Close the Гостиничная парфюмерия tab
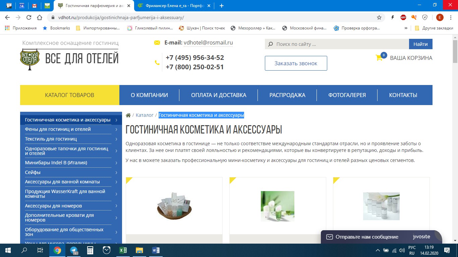458x257 pixels. tap(129, 6)
